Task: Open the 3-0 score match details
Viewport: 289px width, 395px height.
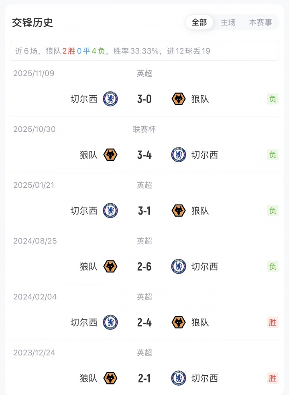Action: (x=144, y=99)
